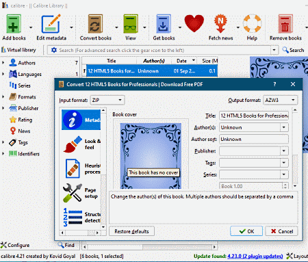Open the View dropdown arrow

coord(144,27)
